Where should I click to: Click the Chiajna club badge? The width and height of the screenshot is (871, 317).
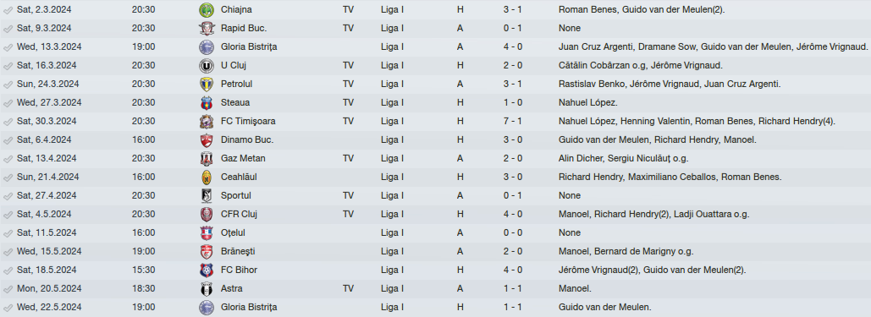coord(206,10)
